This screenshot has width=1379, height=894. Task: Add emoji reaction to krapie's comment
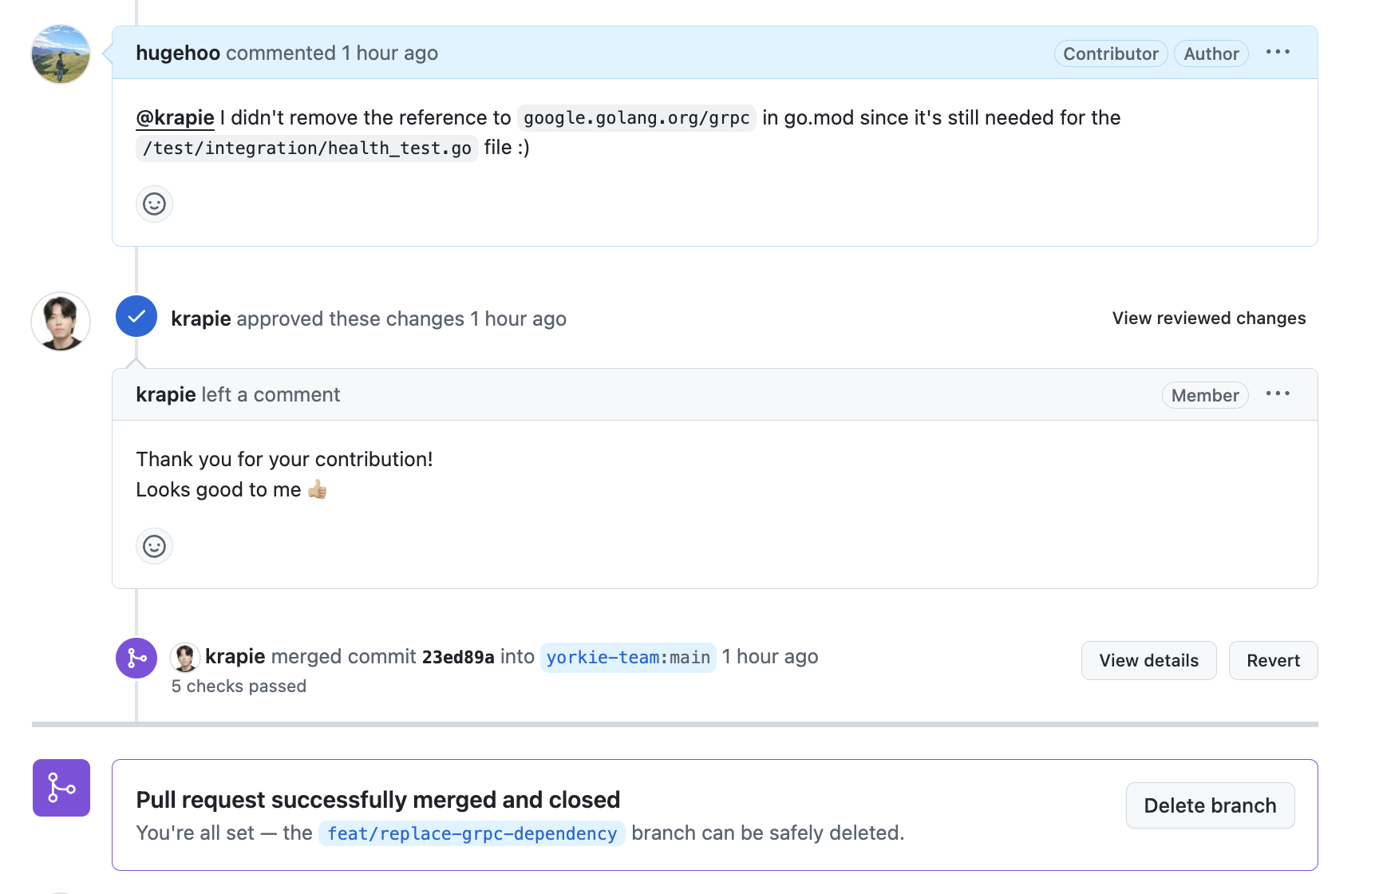pyautogui.click(x=154, y=547)
